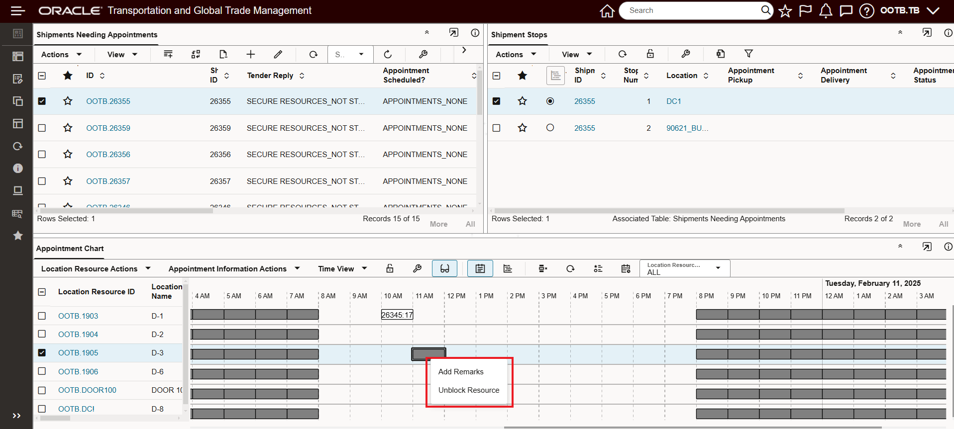The image size is (954, 429).
Task: Open the Watchlist flag icon
Action: 805,10
